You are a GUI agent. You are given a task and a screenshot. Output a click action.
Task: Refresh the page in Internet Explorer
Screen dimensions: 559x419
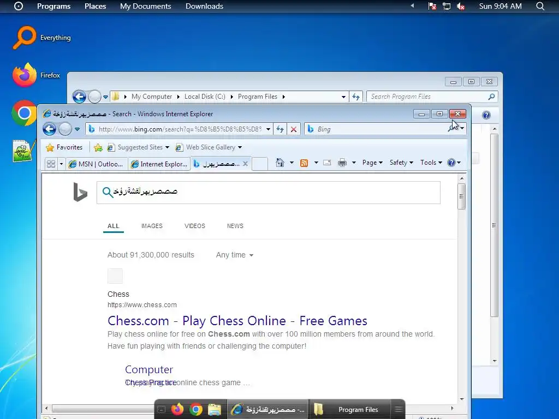click(x=280, y=129)
